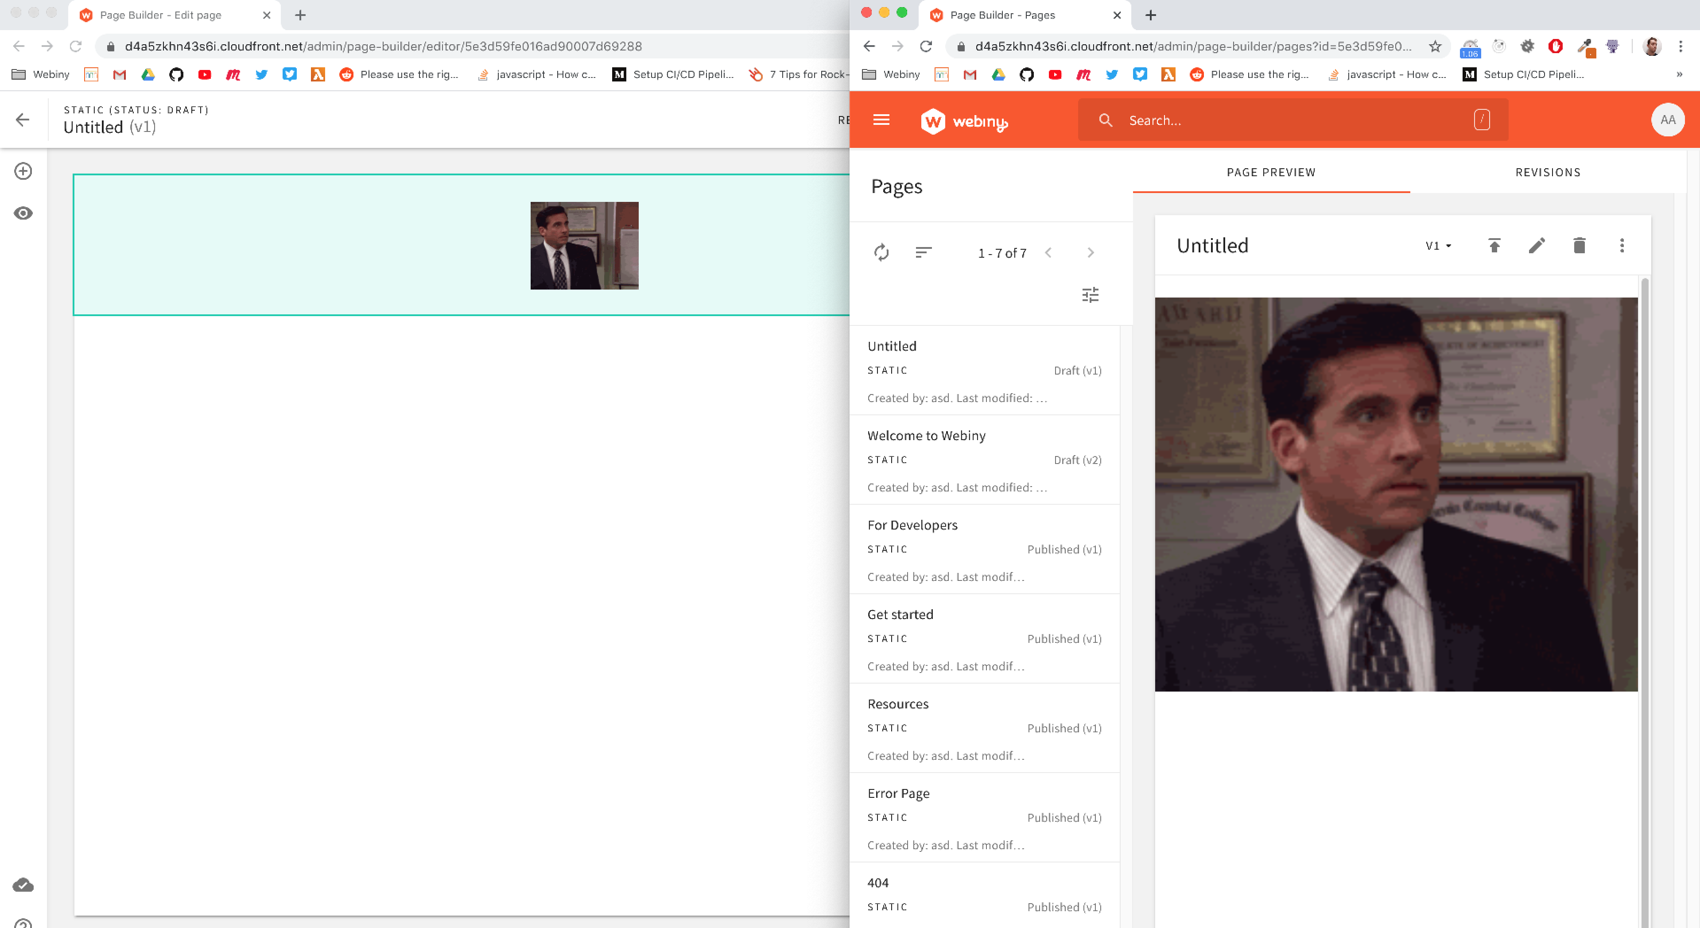Click the Untitled title in editor header
Screen dimensions: 1700x928
93,127
